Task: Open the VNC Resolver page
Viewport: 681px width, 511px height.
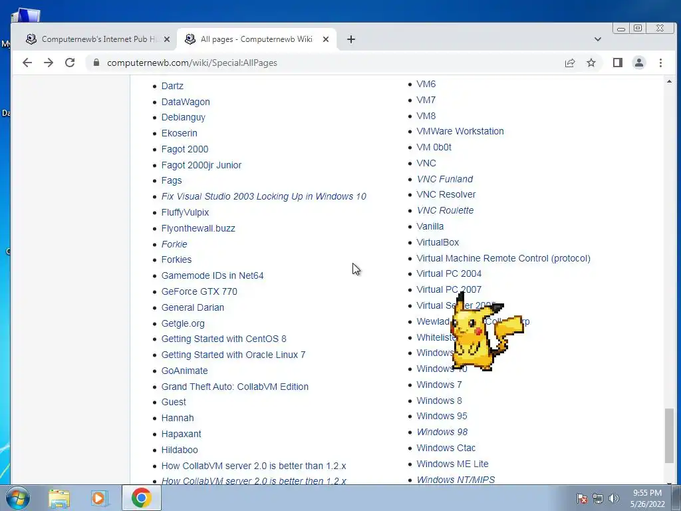Action: pyautogui.click(x=446, y=195)
